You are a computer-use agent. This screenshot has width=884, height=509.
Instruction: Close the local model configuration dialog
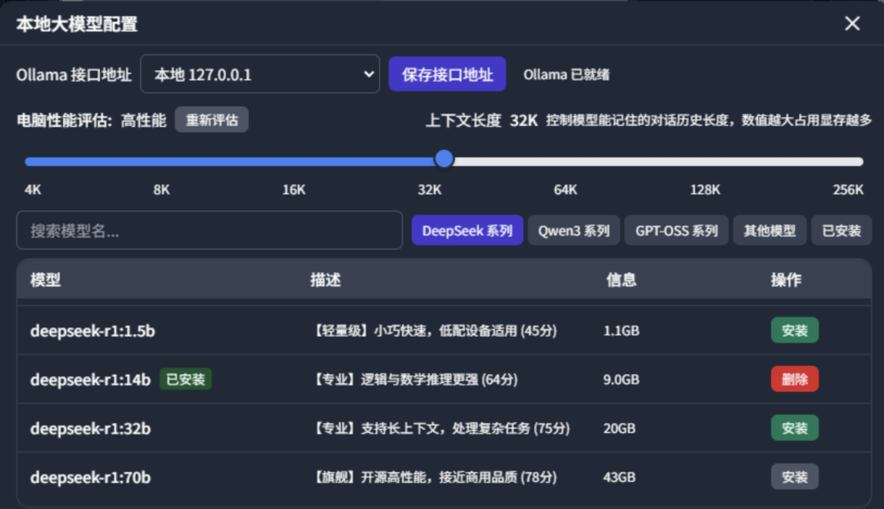852,24
